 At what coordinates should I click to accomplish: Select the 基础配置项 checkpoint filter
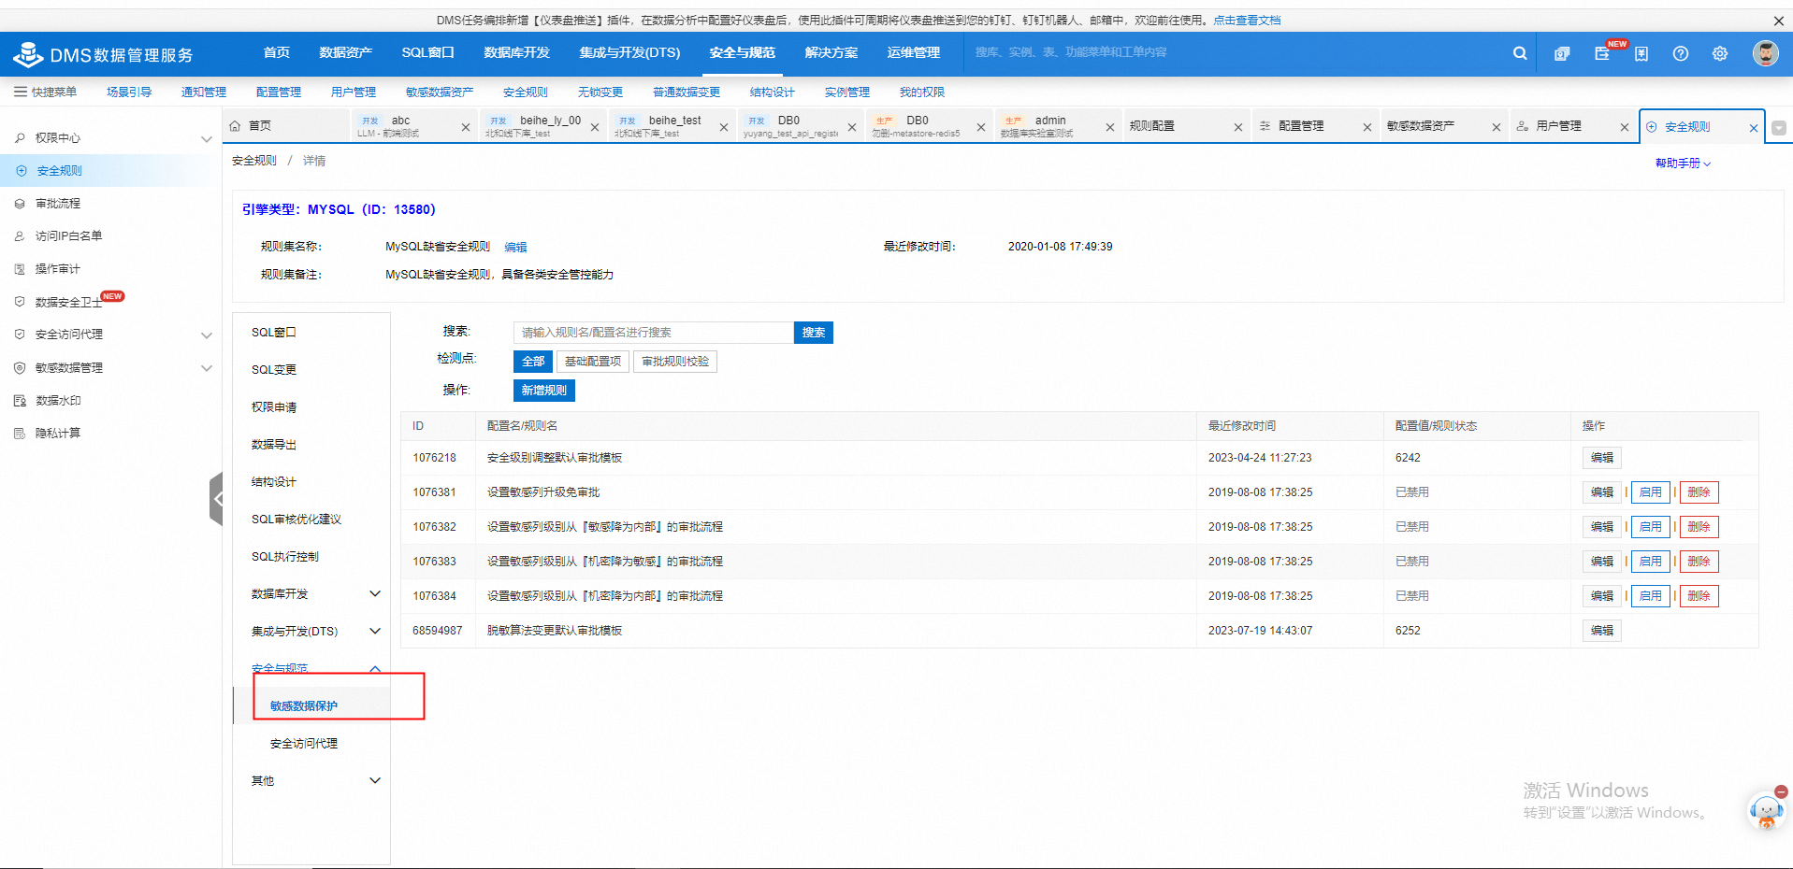593,362
